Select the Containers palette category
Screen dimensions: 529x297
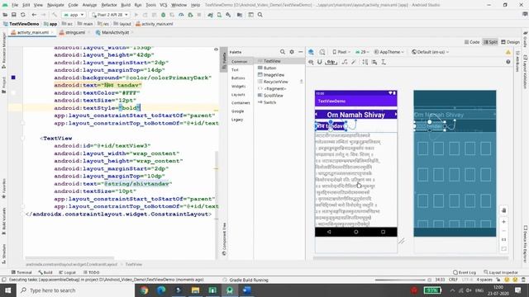(x=241, y=102)
